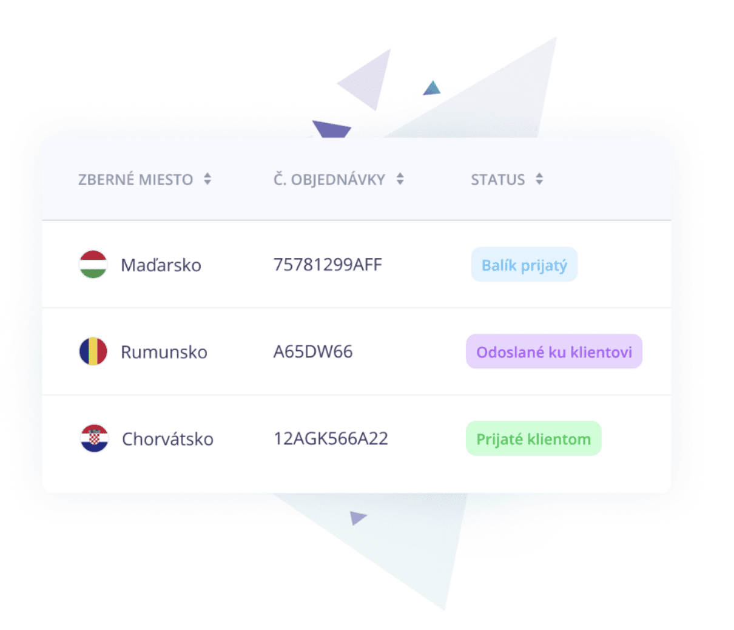Screen dimensions: 734x630
Task: Click order number 12AGK566A22
Action: click(x=331, y=438)
